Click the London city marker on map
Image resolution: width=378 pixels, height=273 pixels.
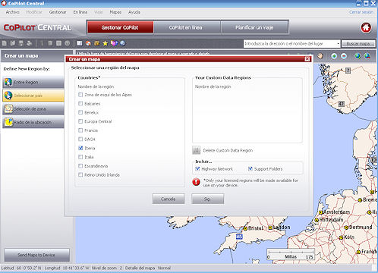tap(270, 227)
